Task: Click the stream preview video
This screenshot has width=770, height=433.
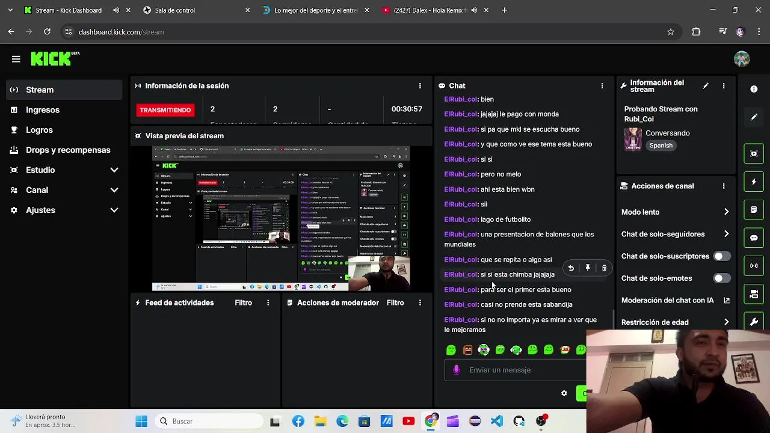Action: click(x=281, y=219)
